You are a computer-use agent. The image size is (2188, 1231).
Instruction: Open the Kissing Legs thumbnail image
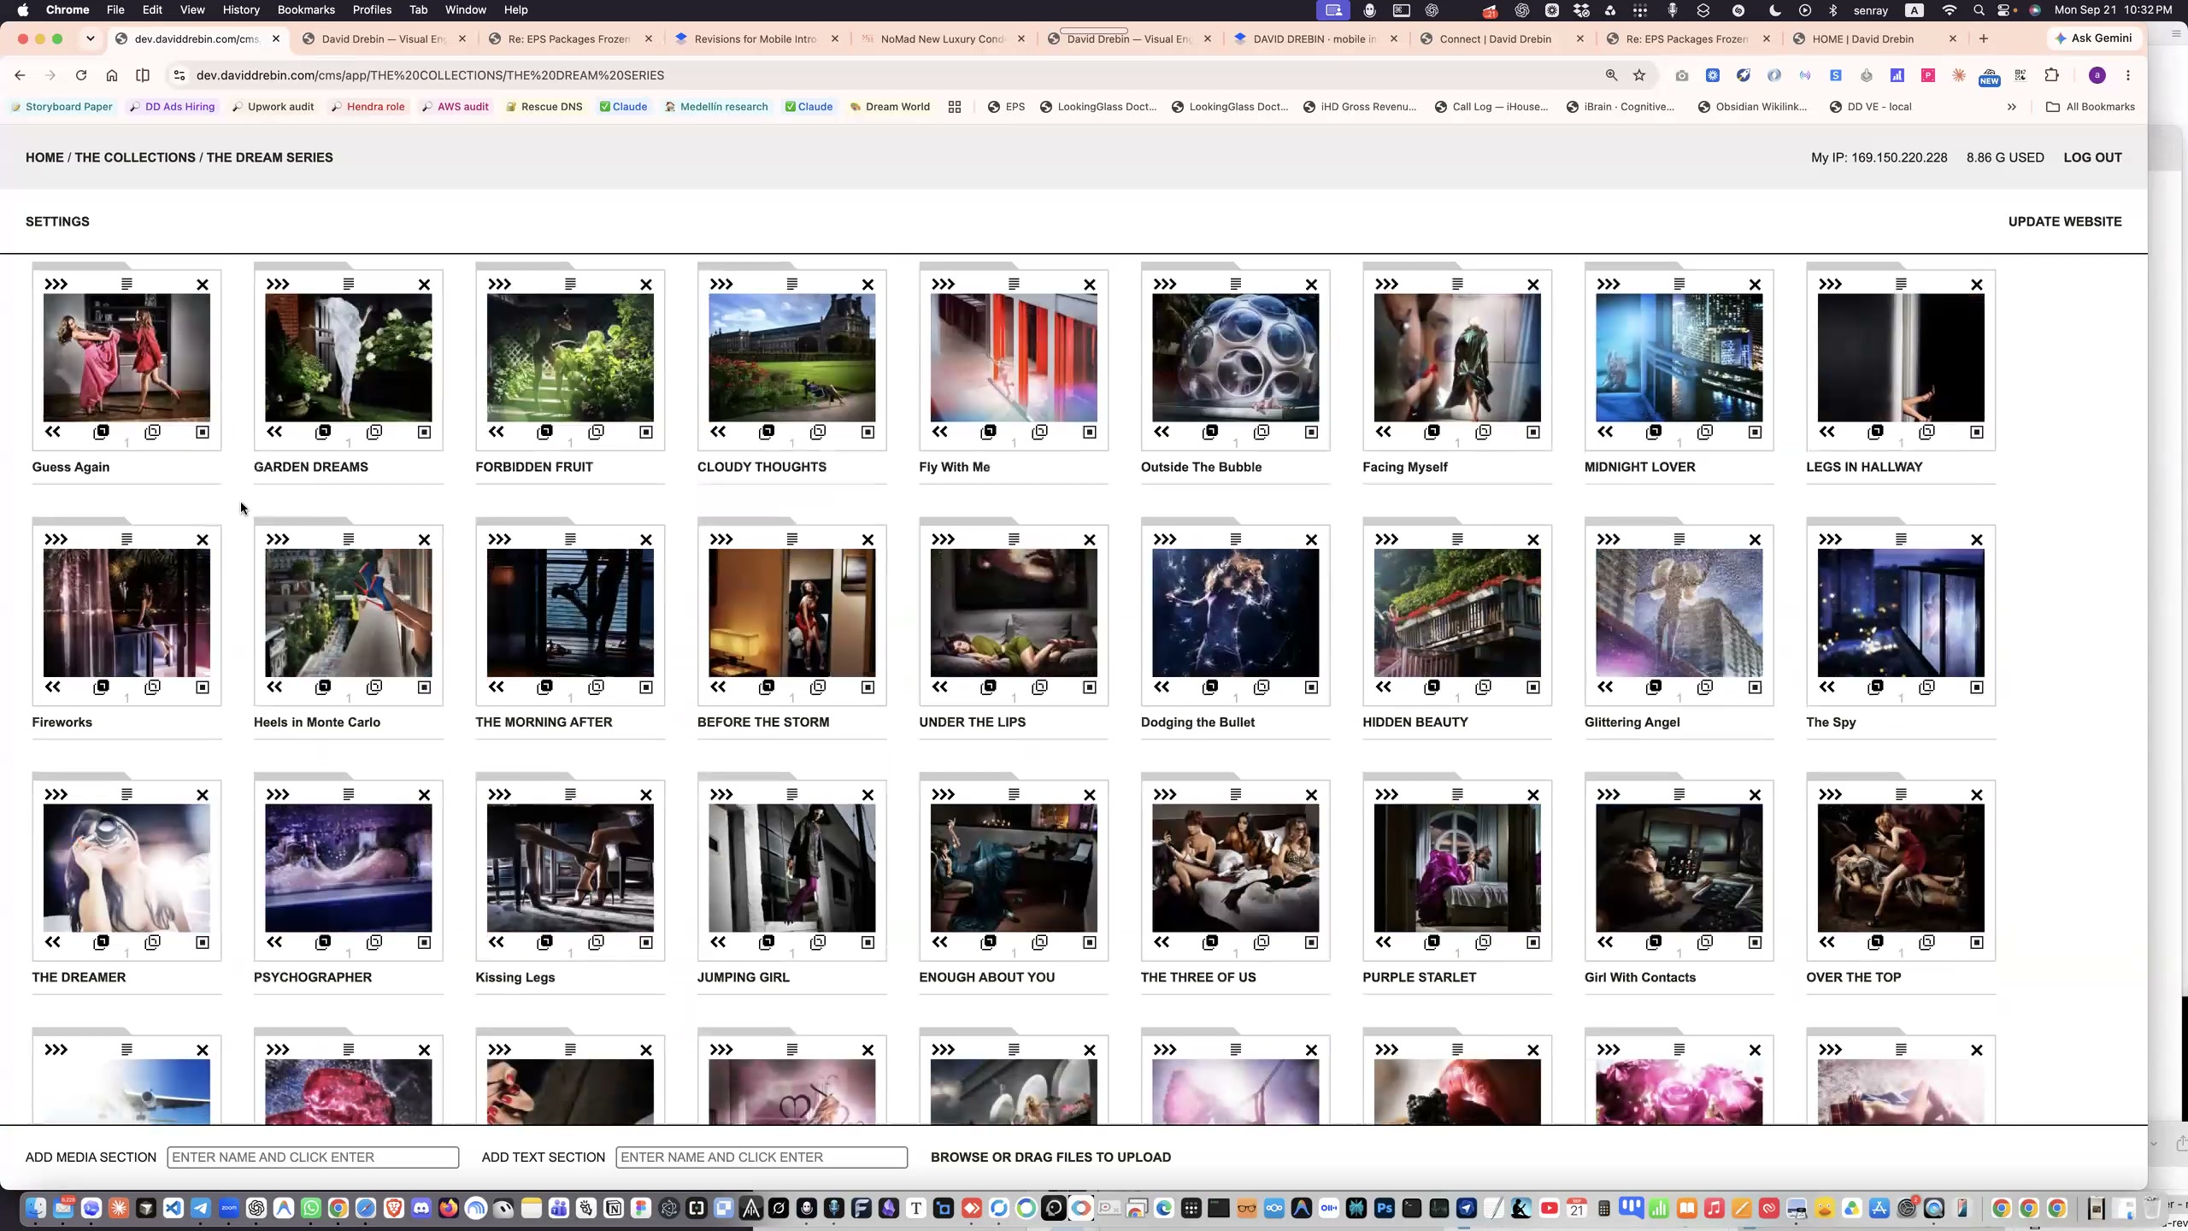(x=570, y=868)
